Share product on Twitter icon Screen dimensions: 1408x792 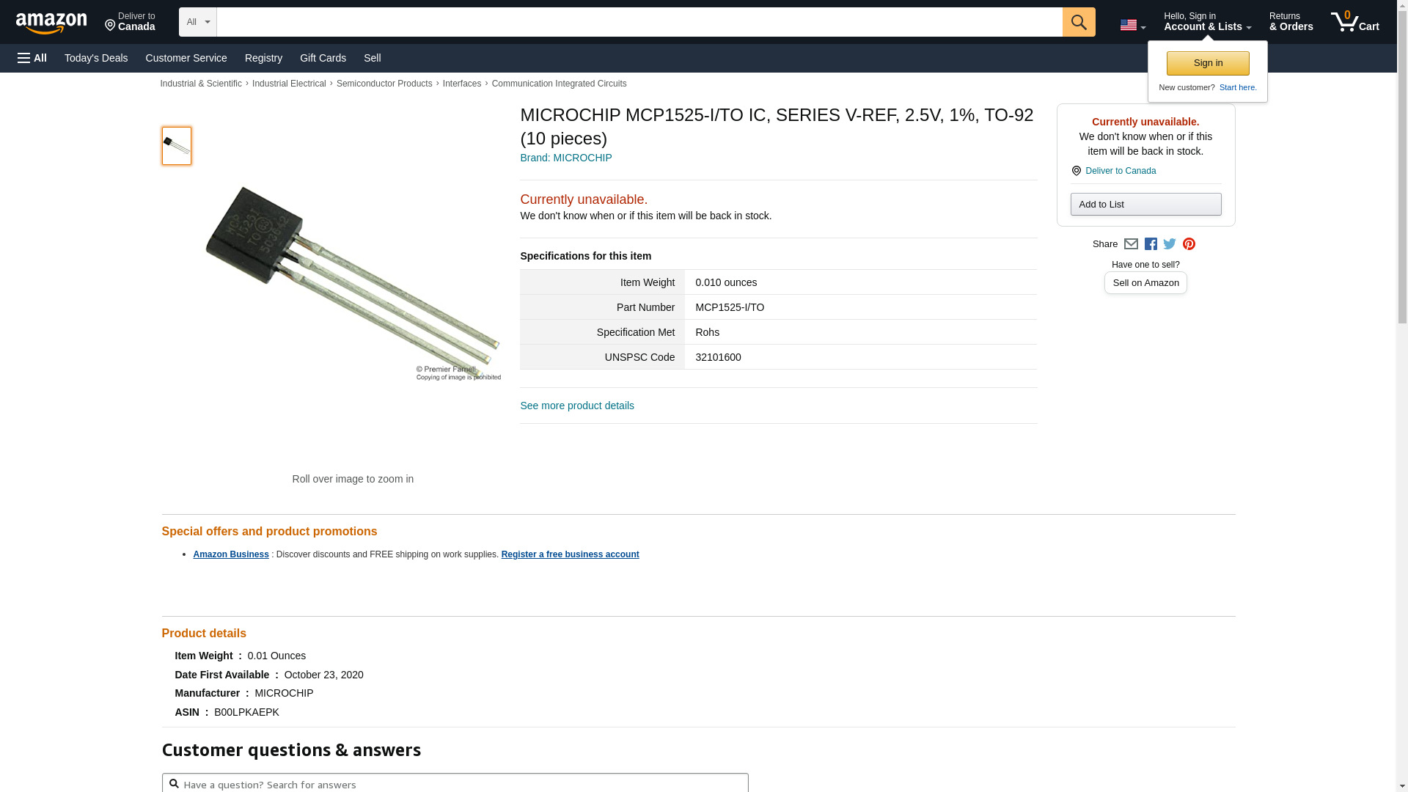click(1170, 244)
